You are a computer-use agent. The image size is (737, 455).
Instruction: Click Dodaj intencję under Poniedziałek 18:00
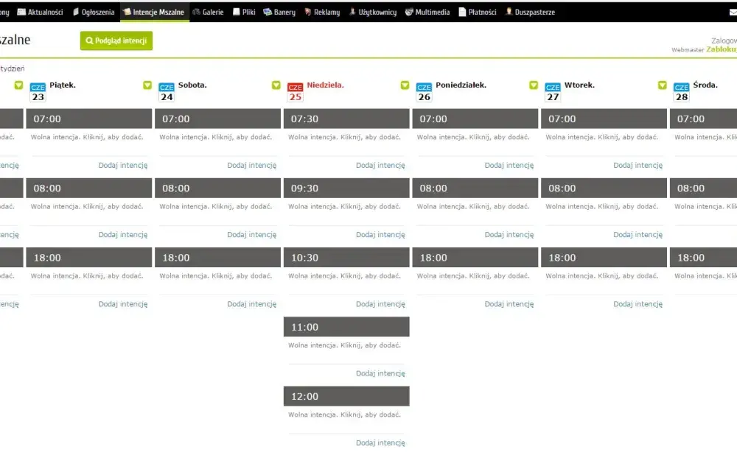pos(509,304)
